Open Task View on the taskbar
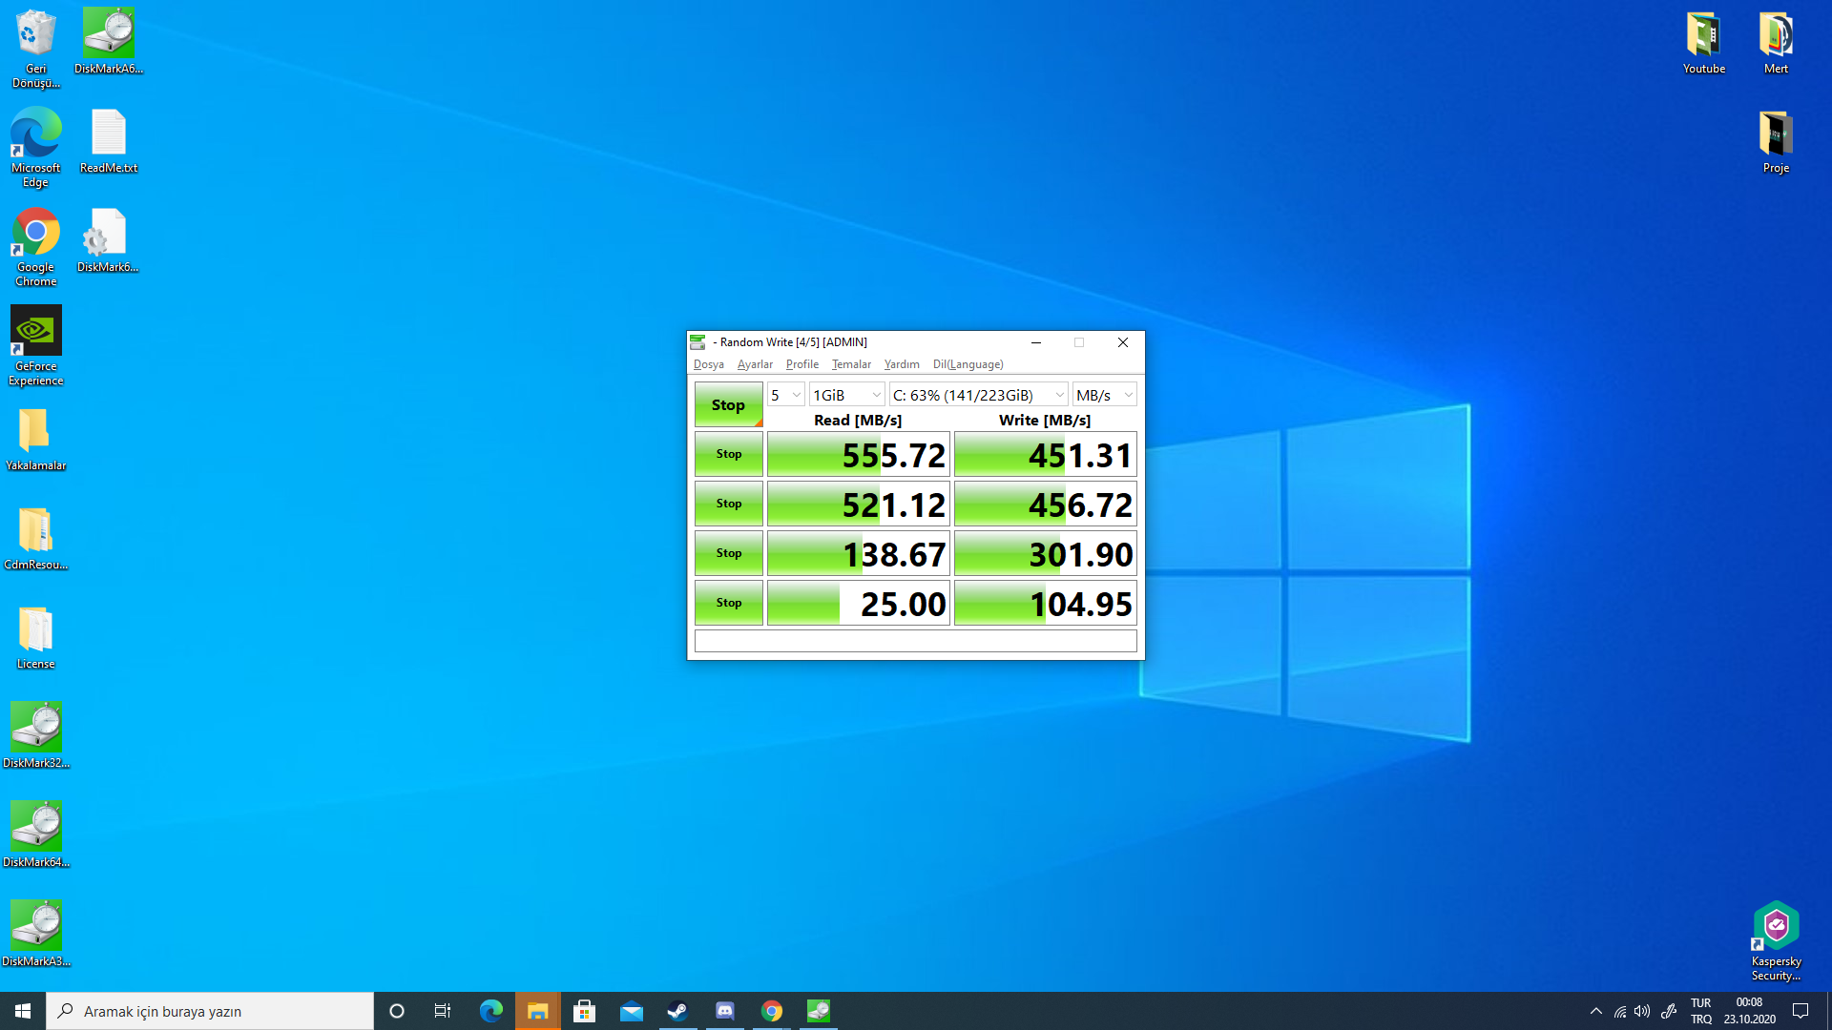Viewport: 1832px width, 1030px height. (443, 1011)
